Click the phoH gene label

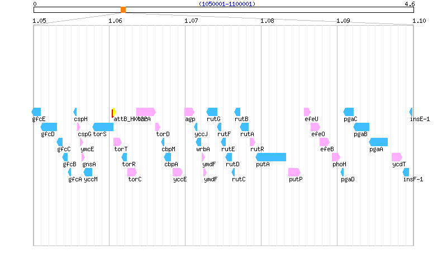[339, 164]
